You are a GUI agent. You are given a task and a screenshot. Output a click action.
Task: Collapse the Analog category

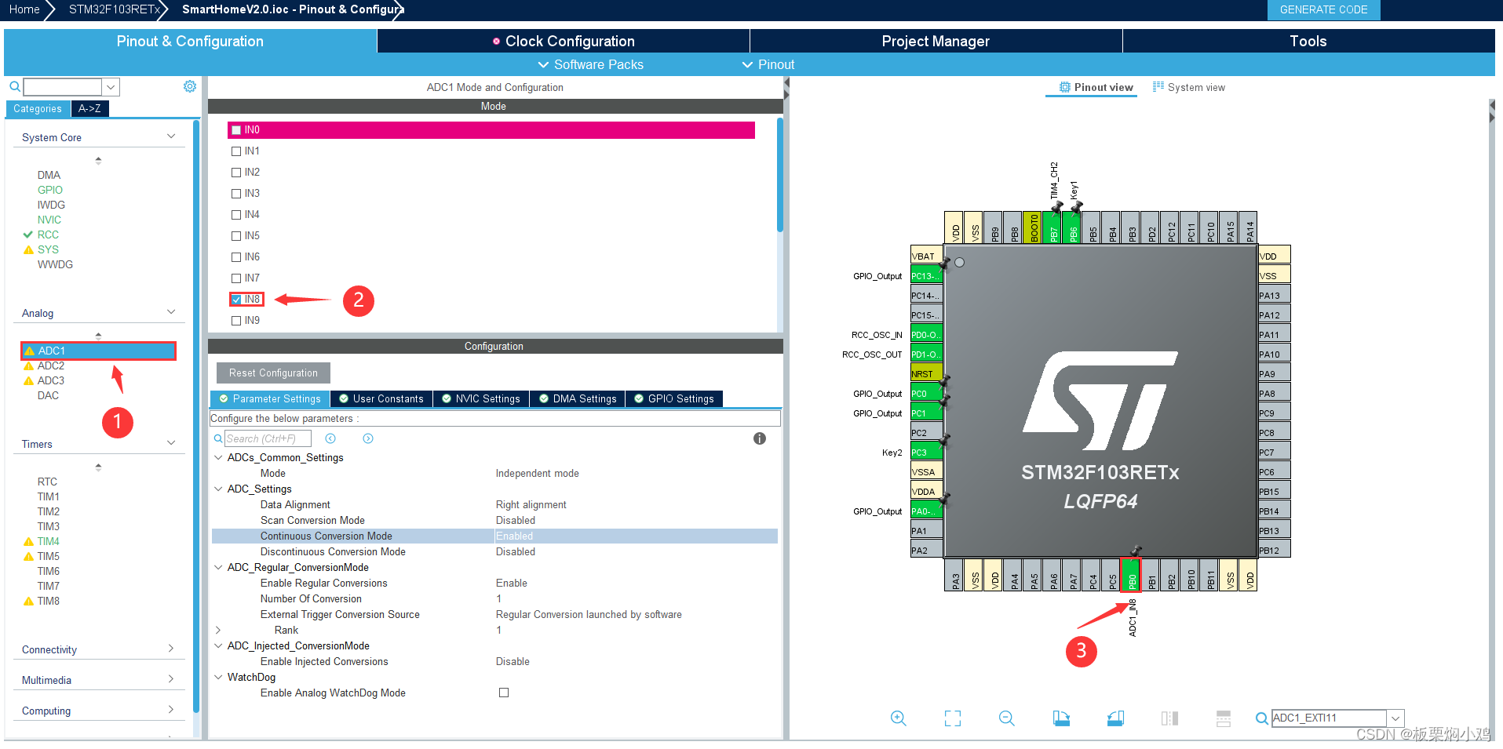(171, 312)
